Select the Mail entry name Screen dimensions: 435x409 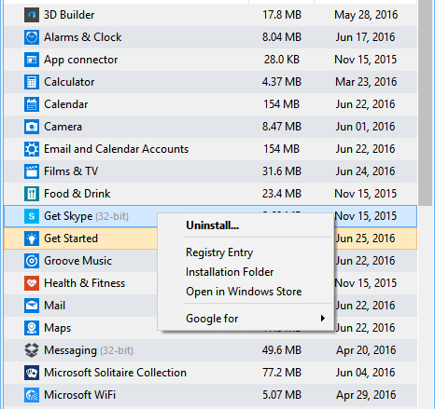click(54, 306)
